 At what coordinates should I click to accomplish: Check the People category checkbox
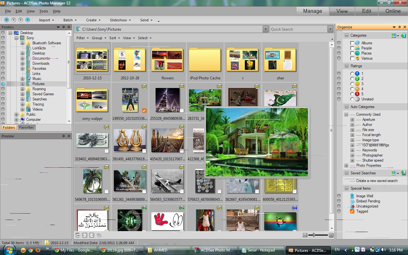click(352, 48)
